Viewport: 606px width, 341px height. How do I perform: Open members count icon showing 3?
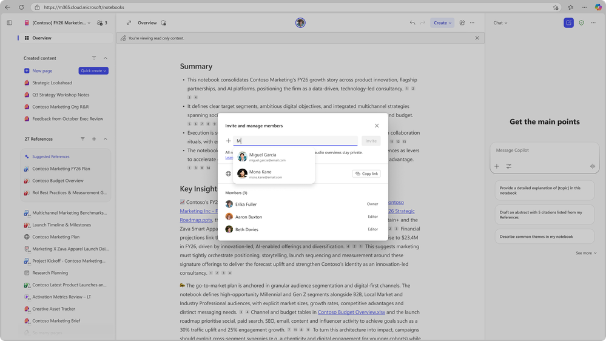pyautogui.click(x=102, y=23)
